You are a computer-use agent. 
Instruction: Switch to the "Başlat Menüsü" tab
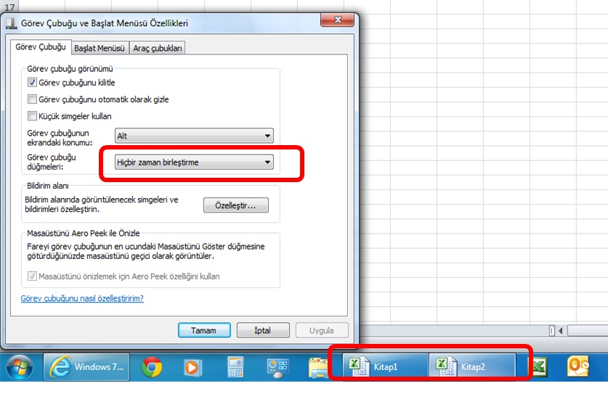(100, 49)
